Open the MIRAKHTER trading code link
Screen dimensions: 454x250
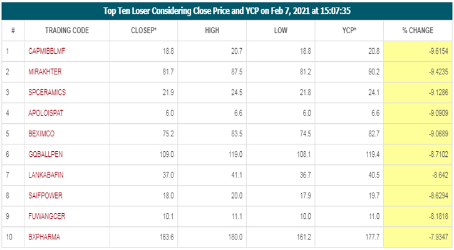point(45,72)
